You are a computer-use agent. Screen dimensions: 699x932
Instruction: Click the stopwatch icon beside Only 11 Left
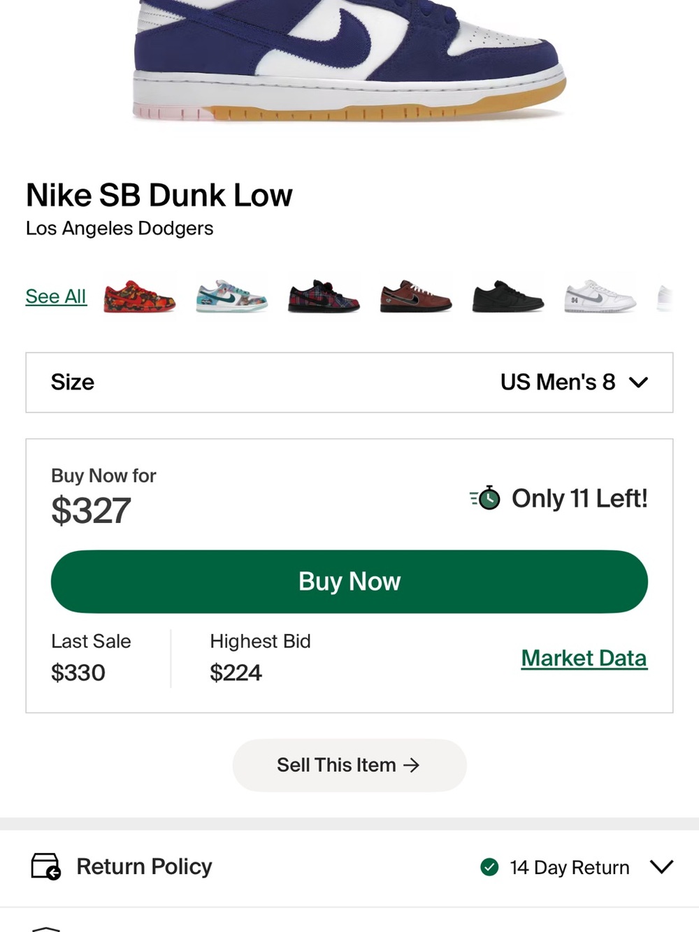[x=485, y=498]
